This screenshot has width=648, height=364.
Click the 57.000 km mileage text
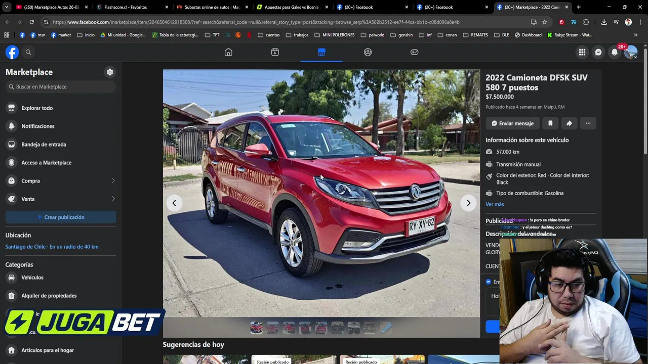click(508, 152)
